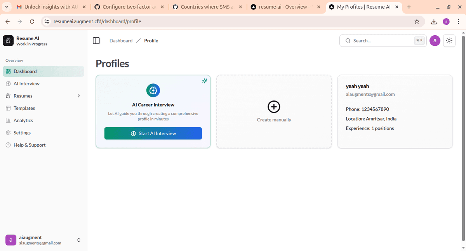
Task: Reload the page
Action: click(x=32, y=22)
